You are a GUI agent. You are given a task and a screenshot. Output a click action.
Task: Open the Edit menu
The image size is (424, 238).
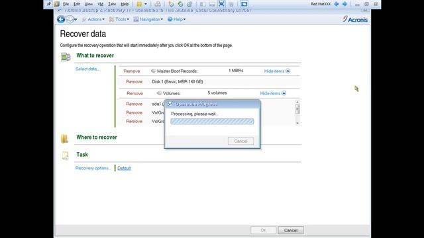pyautogui.click(x=77, y=5)
